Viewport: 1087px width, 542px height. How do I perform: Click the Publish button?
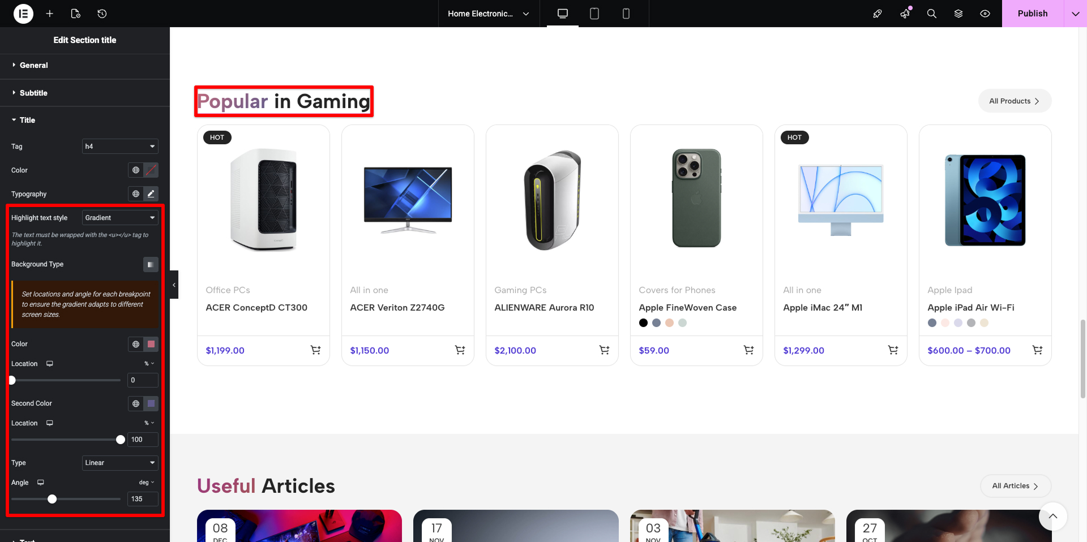pyautogui.click(x=1032, y=14)
